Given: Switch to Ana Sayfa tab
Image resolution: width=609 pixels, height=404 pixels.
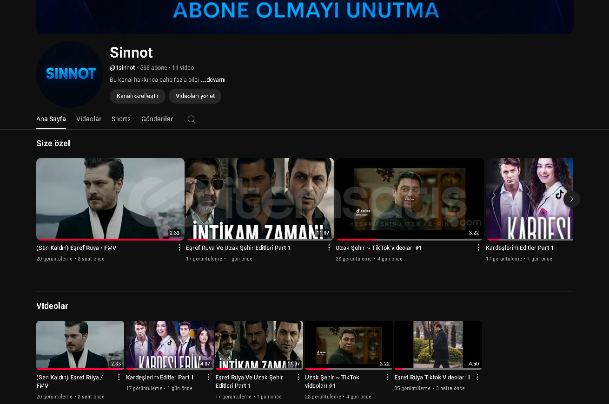Looking at the screenshot, I should coord(51,119).
